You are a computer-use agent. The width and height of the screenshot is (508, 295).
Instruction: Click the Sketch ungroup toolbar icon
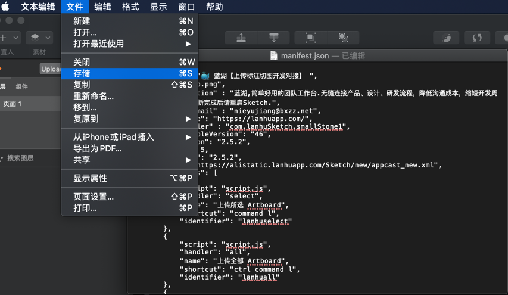[344, 38]
